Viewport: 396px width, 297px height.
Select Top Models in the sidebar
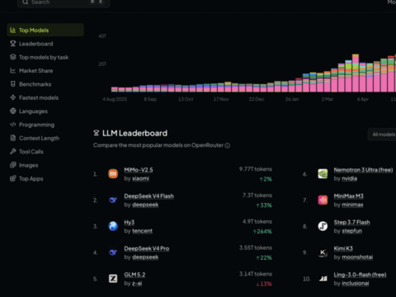tap(45, 30)
